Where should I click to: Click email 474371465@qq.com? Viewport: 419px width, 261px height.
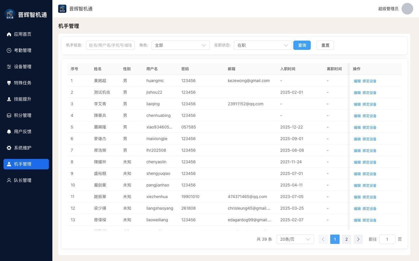click(248, 197)
